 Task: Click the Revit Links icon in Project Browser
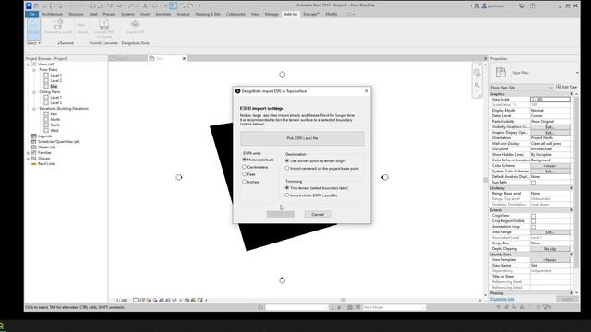34,164
